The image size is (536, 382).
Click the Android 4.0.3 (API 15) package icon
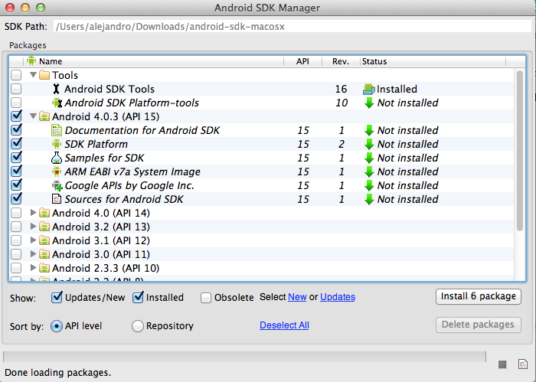tap(44, 116)
